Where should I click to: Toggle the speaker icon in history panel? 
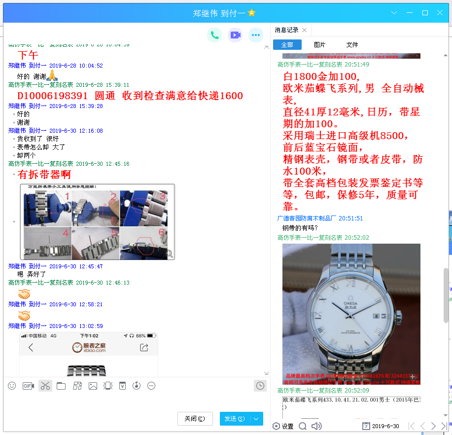tap(316, 426)
